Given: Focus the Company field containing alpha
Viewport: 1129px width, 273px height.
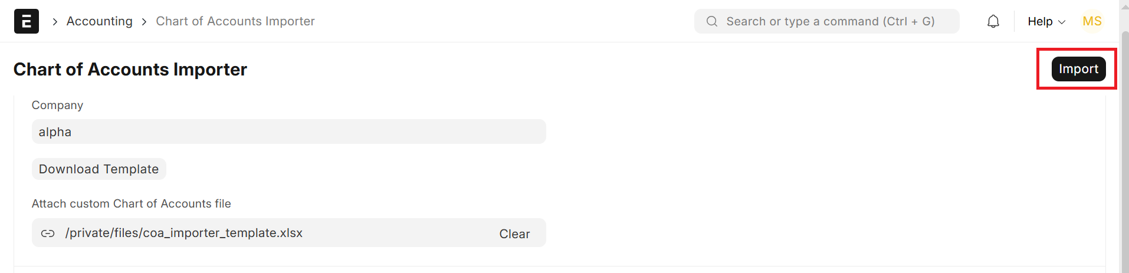Looking at the screenshot, I should point(288,132).
